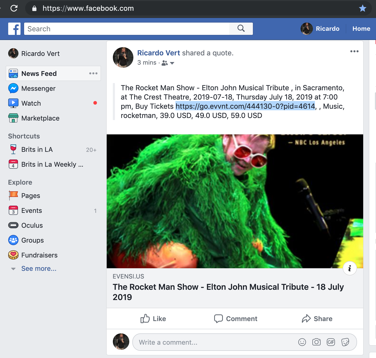This screenshot has width=376, height=358.
Task: Click the post author's profile picture
Action: pos(123,57)
